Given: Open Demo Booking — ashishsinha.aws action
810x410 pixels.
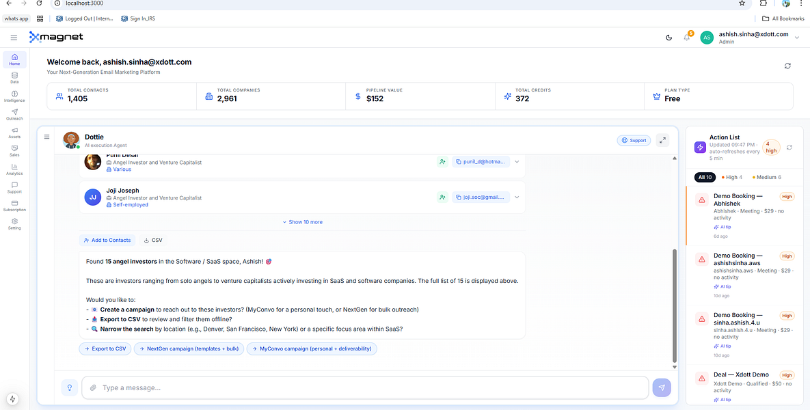Looking at the screenshot, I should (x=744, y=275).
